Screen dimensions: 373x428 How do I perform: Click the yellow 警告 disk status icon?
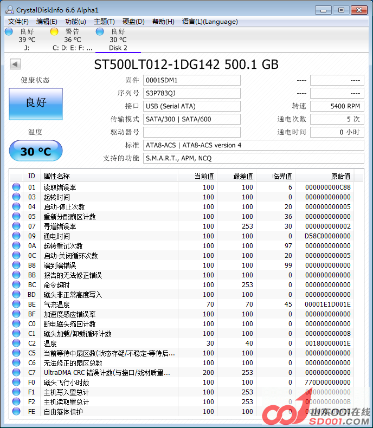pyautogui.click(x=54, y=31)
